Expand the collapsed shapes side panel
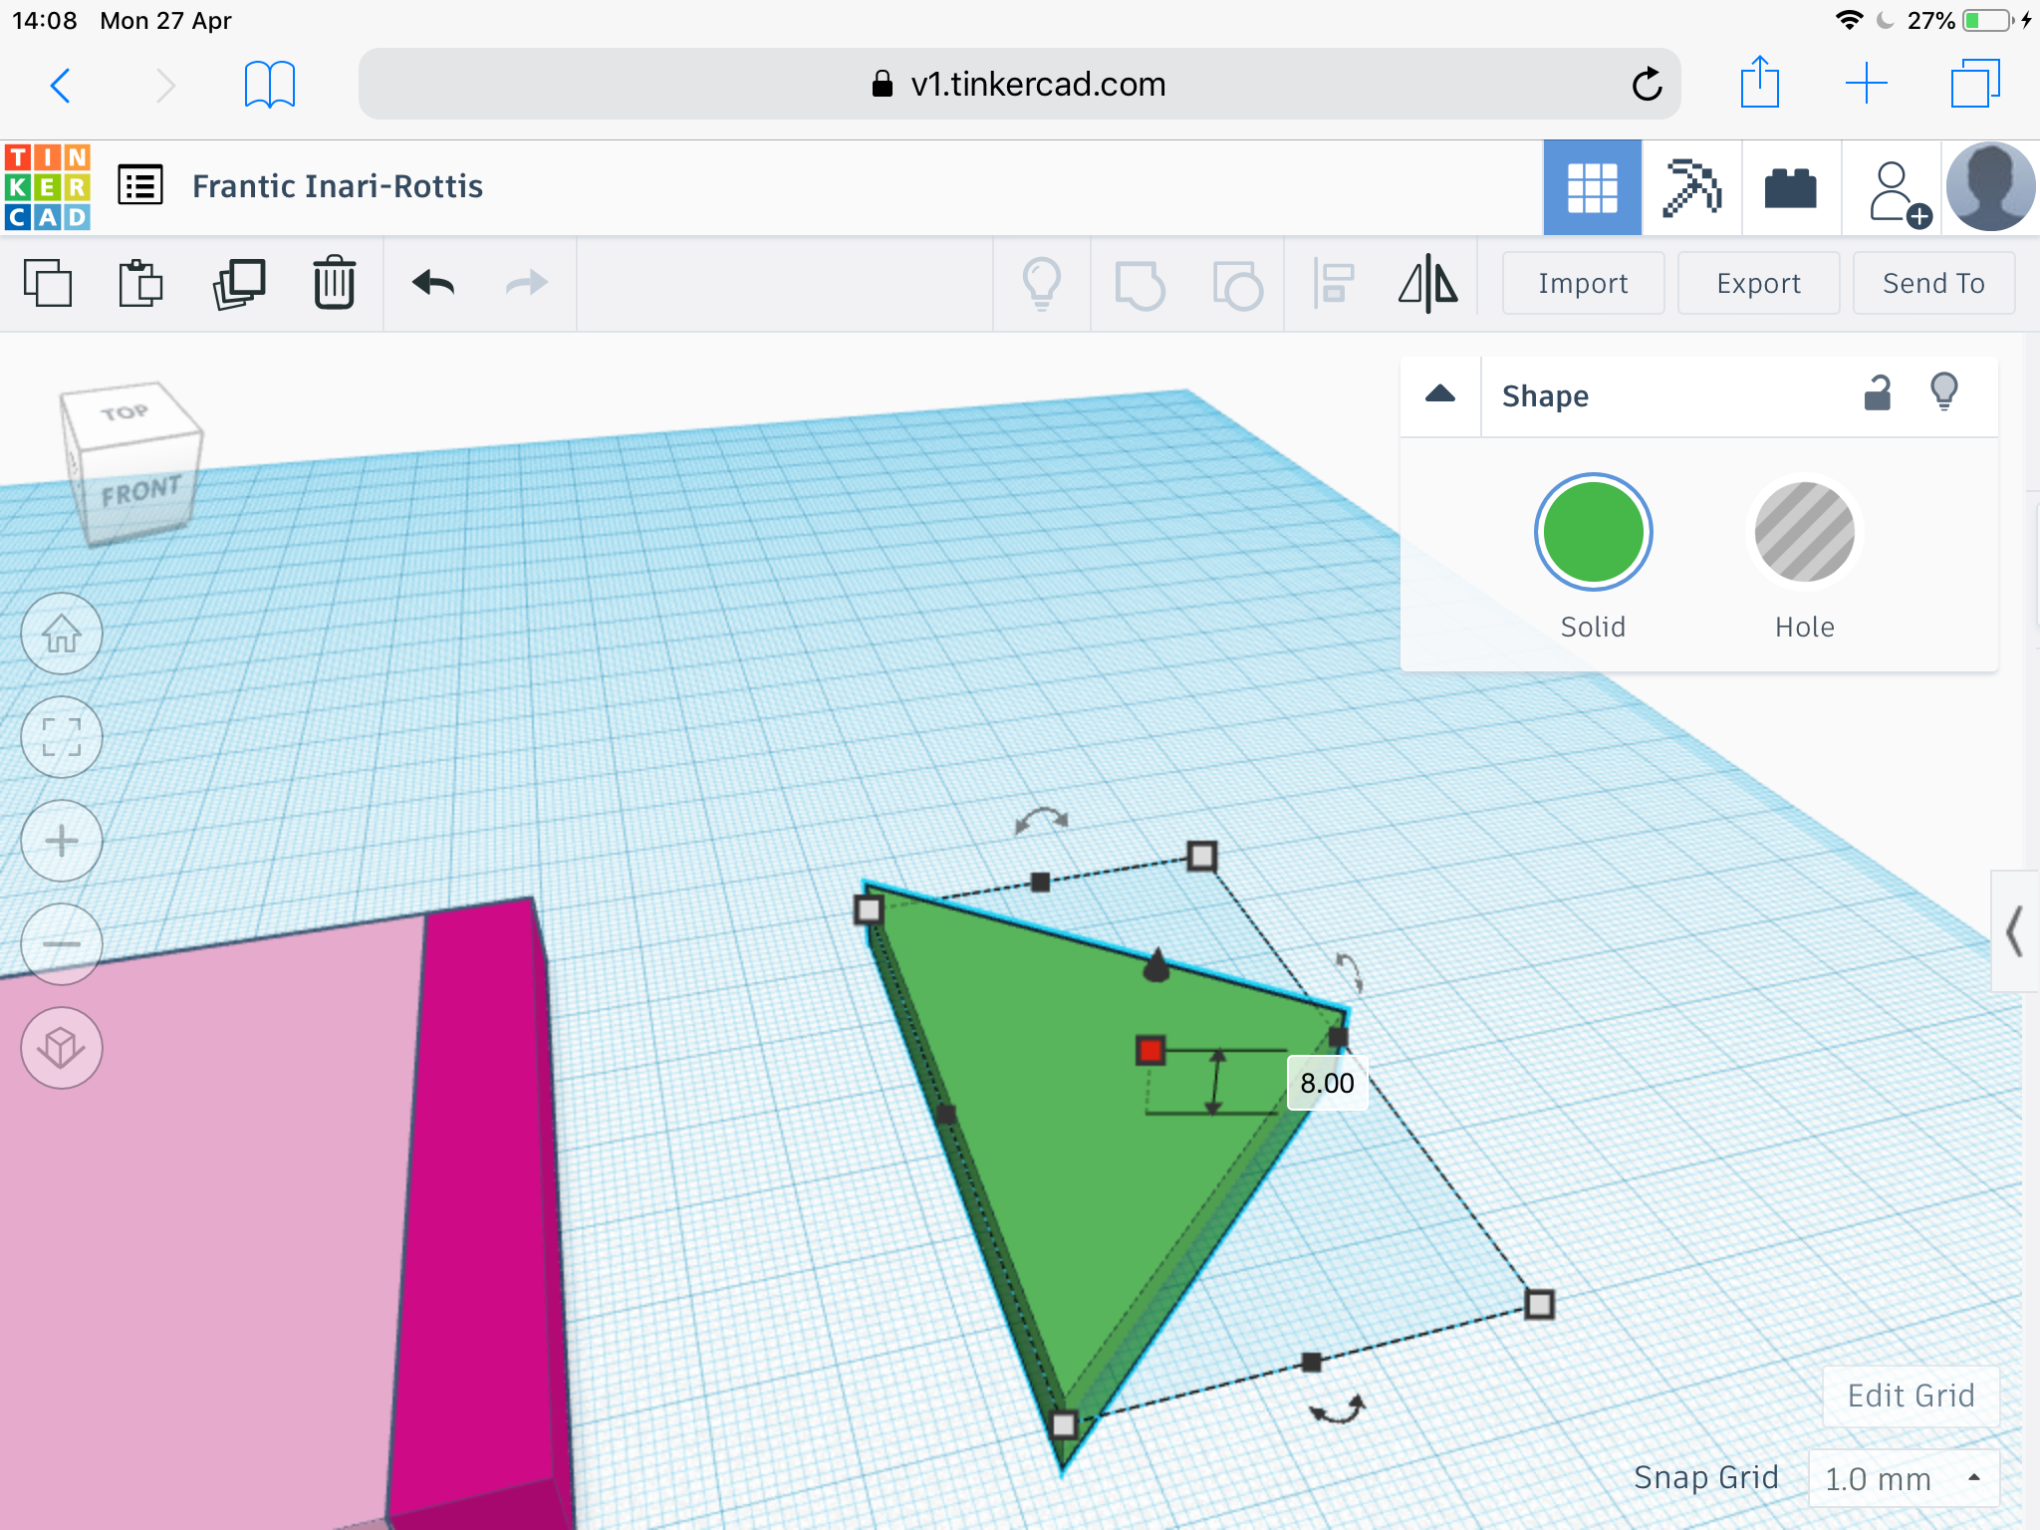The height and width of the screenshot is (1530, 2040). coord(2015,931)
